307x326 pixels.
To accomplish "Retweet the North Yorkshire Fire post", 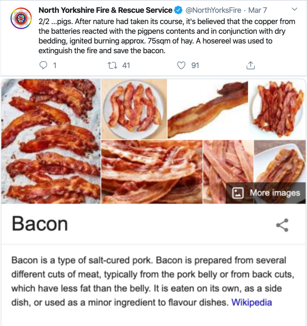I will click(113, 66).
